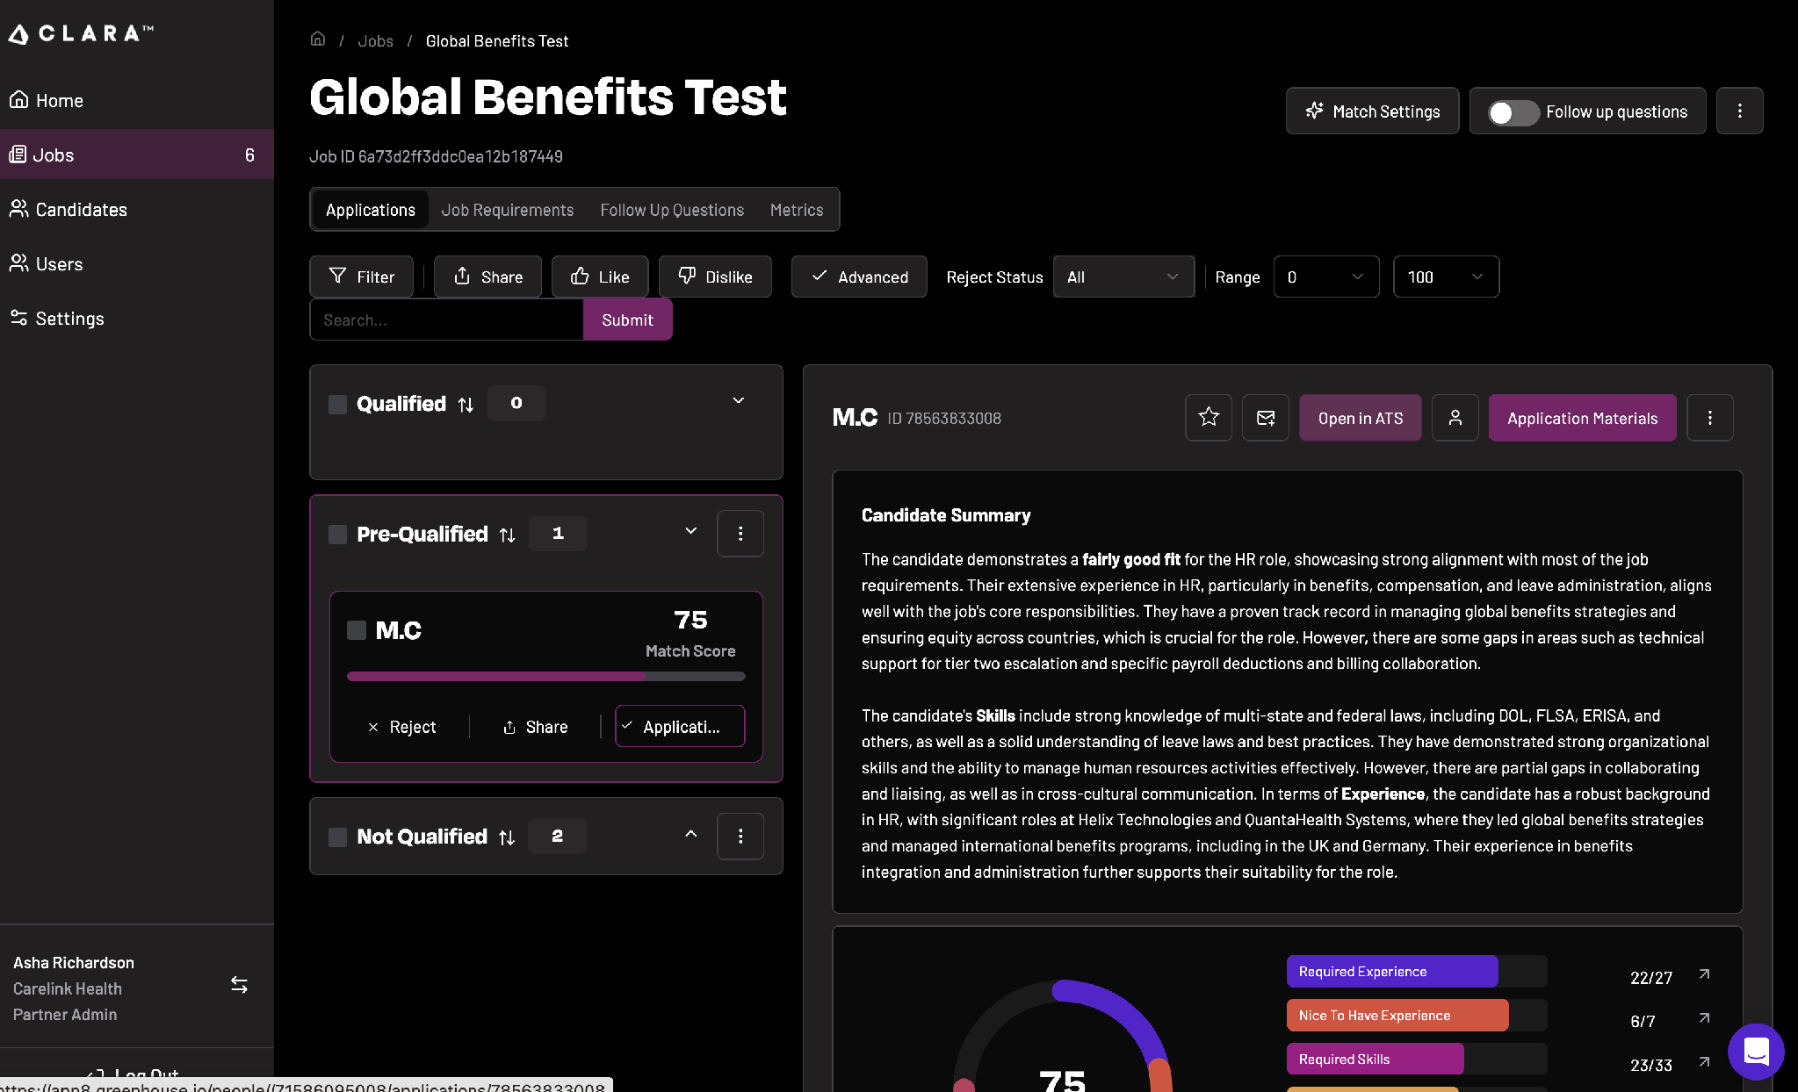
Task: Expand Required Skills details arrow
Action: (1704, 1062)
